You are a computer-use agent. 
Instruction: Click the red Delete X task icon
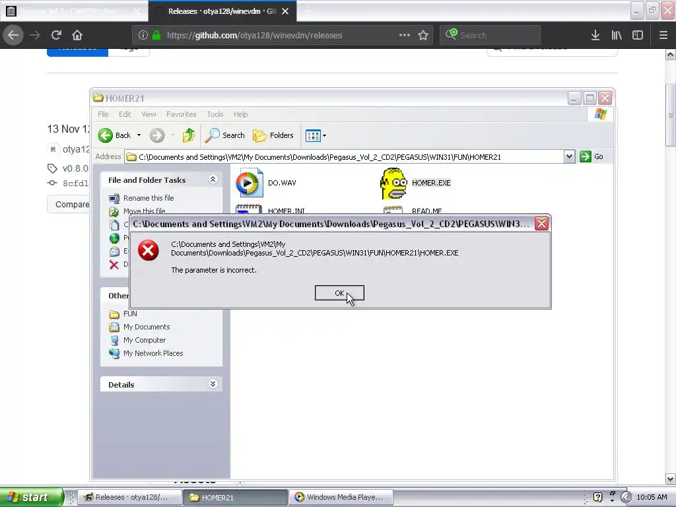click(x=114, y=265)
